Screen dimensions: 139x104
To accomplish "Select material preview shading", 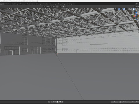I will [x=136, y=9].
